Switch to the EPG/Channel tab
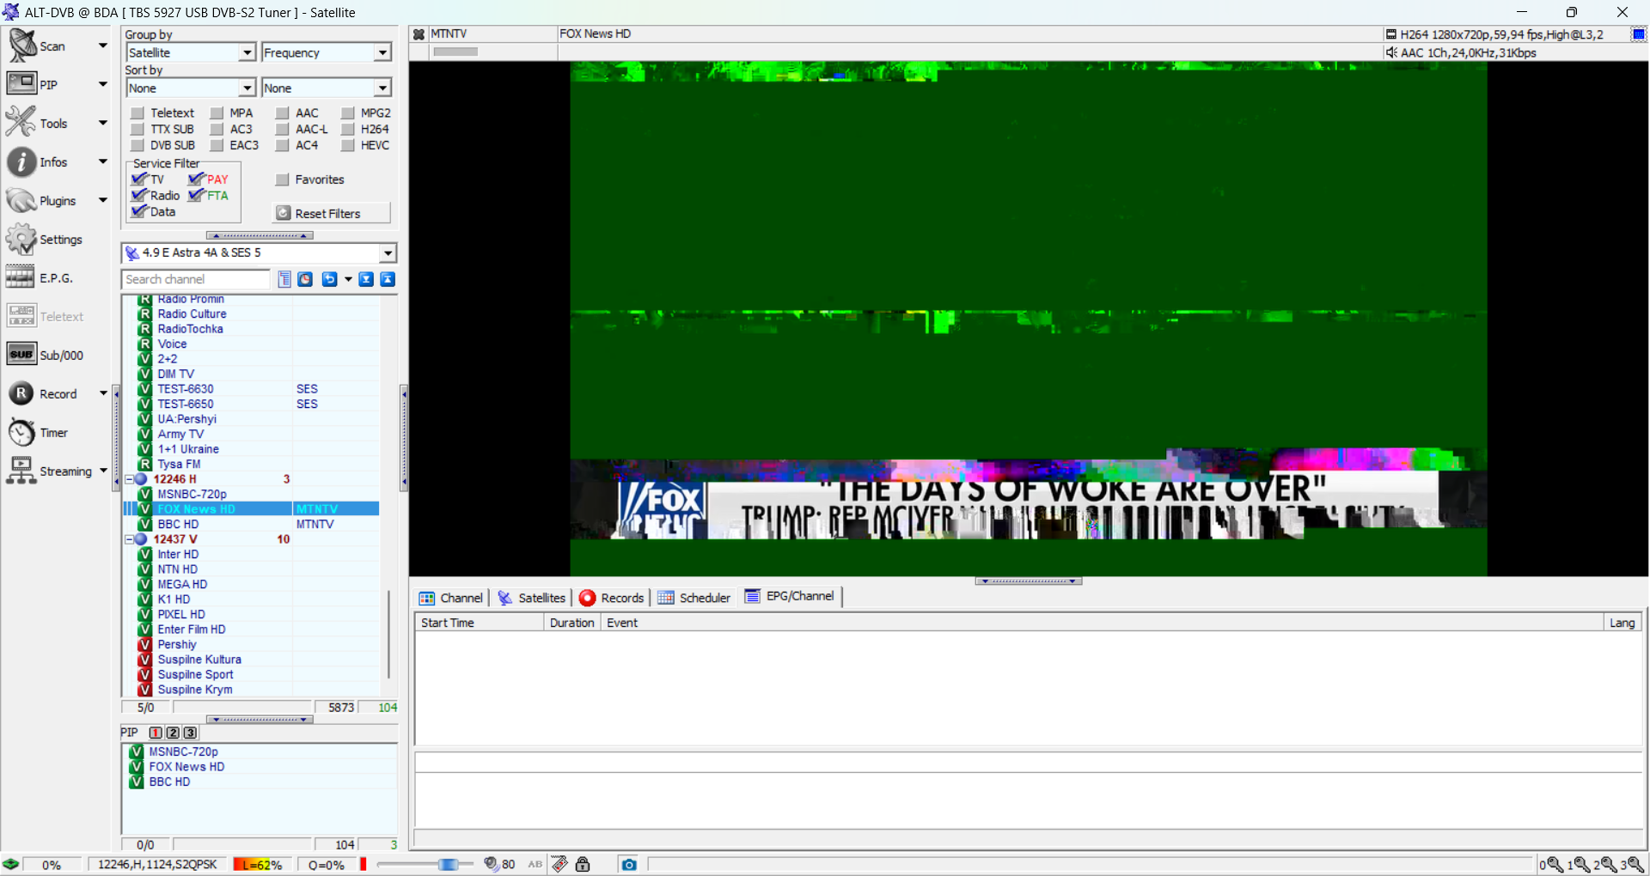Viewport: 1650px width, 876px height. point(790,596)
